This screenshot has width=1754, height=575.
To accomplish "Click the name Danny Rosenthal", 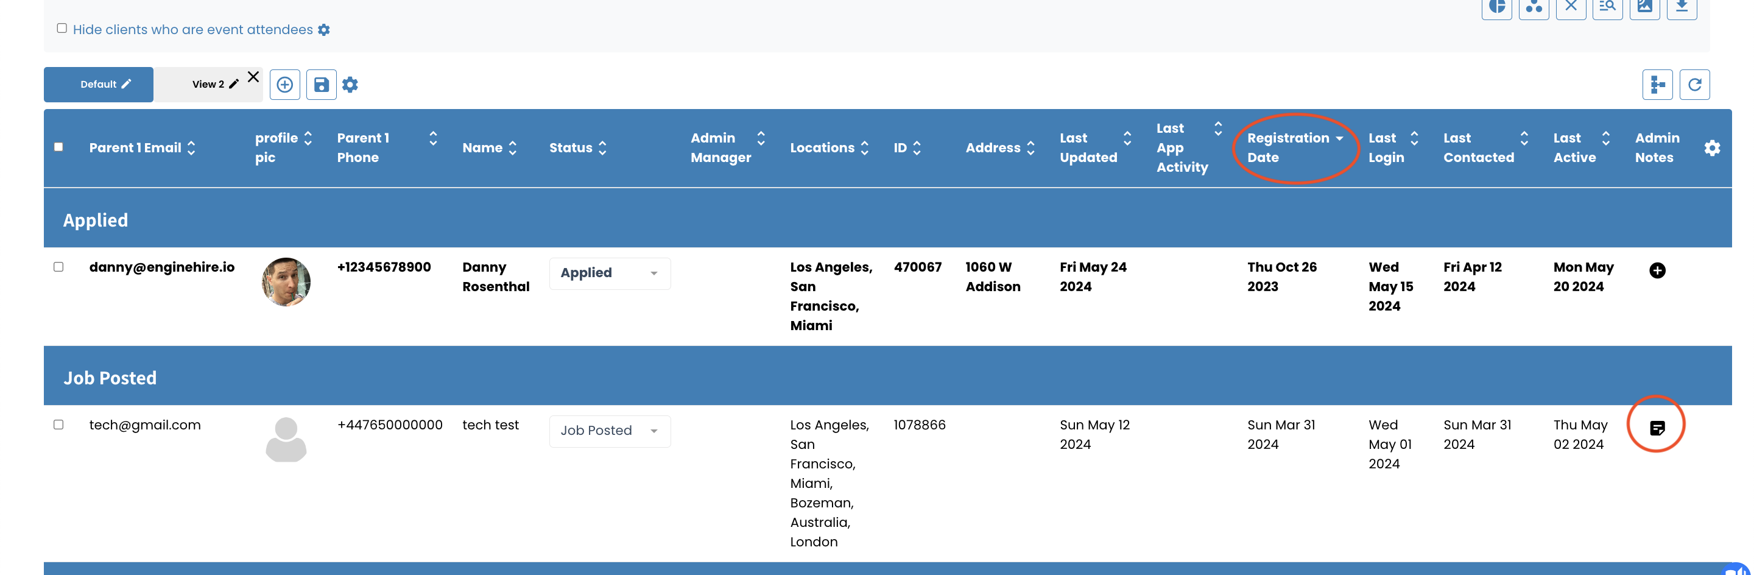I will [496, 277].
